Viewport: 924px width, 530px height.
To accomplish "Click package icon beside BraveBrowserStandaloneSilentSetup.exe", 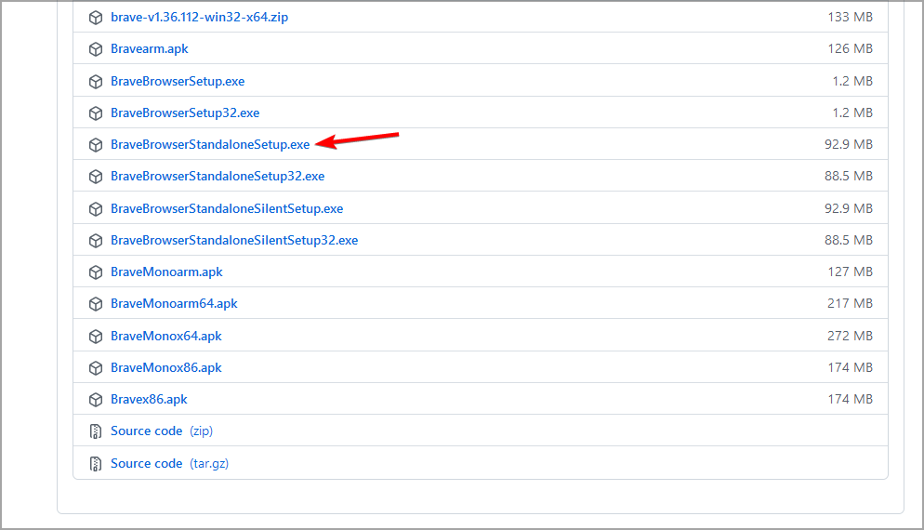I will [96, 209].
